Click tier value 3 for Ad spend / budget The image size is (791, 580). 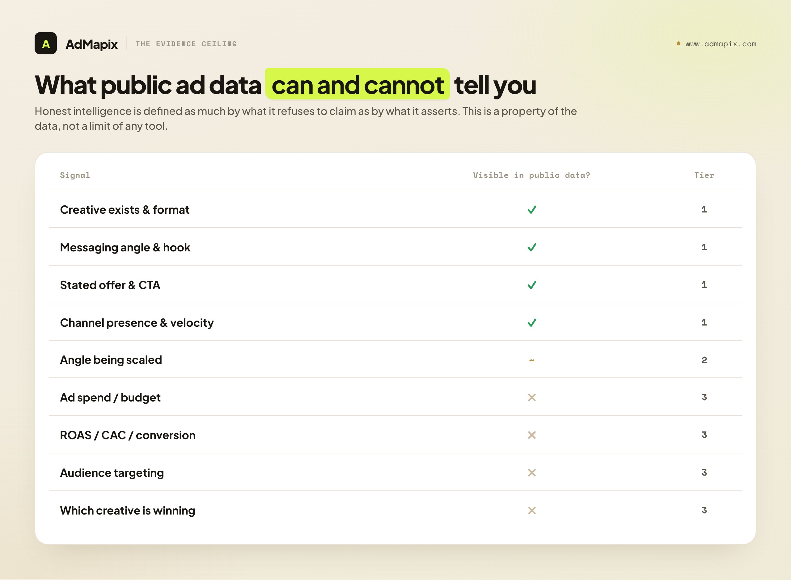704,397
